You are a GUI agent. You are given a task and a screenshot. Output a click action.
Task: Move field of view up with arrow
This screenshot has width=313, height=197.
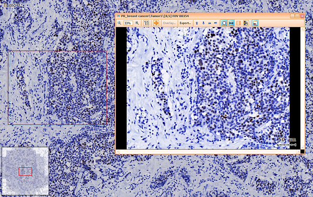point(197,23)
